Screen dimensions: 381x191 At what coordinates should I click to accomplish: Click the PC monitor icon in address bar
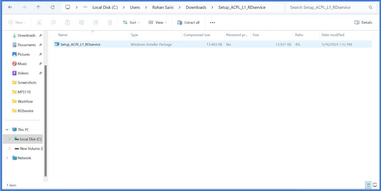68,7
